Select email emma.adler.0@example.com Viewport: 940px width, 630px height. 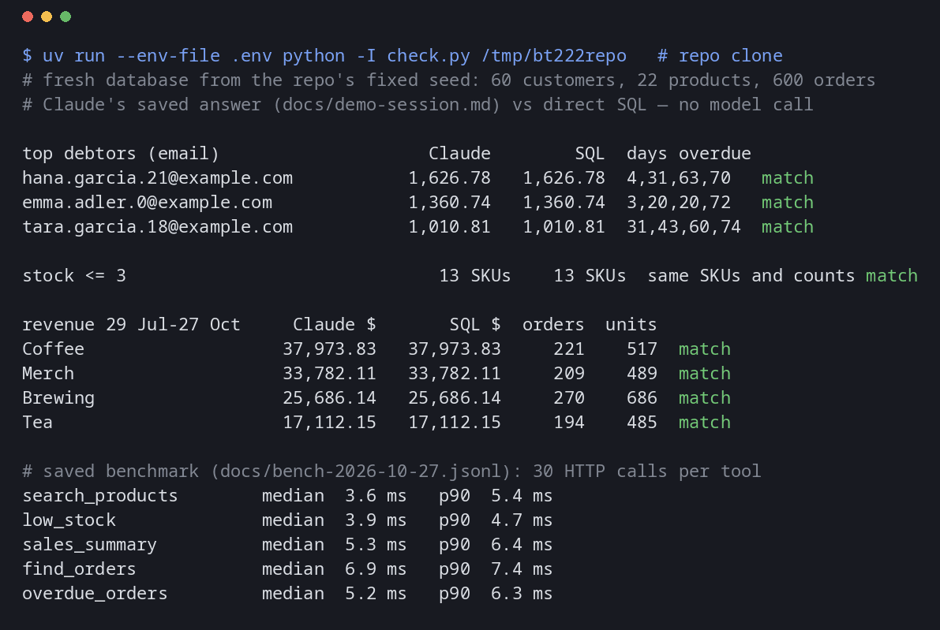[148, 203]
